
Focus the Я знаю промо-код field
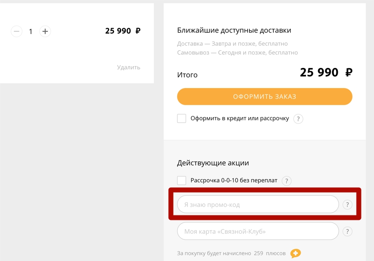tap(258, 205)
